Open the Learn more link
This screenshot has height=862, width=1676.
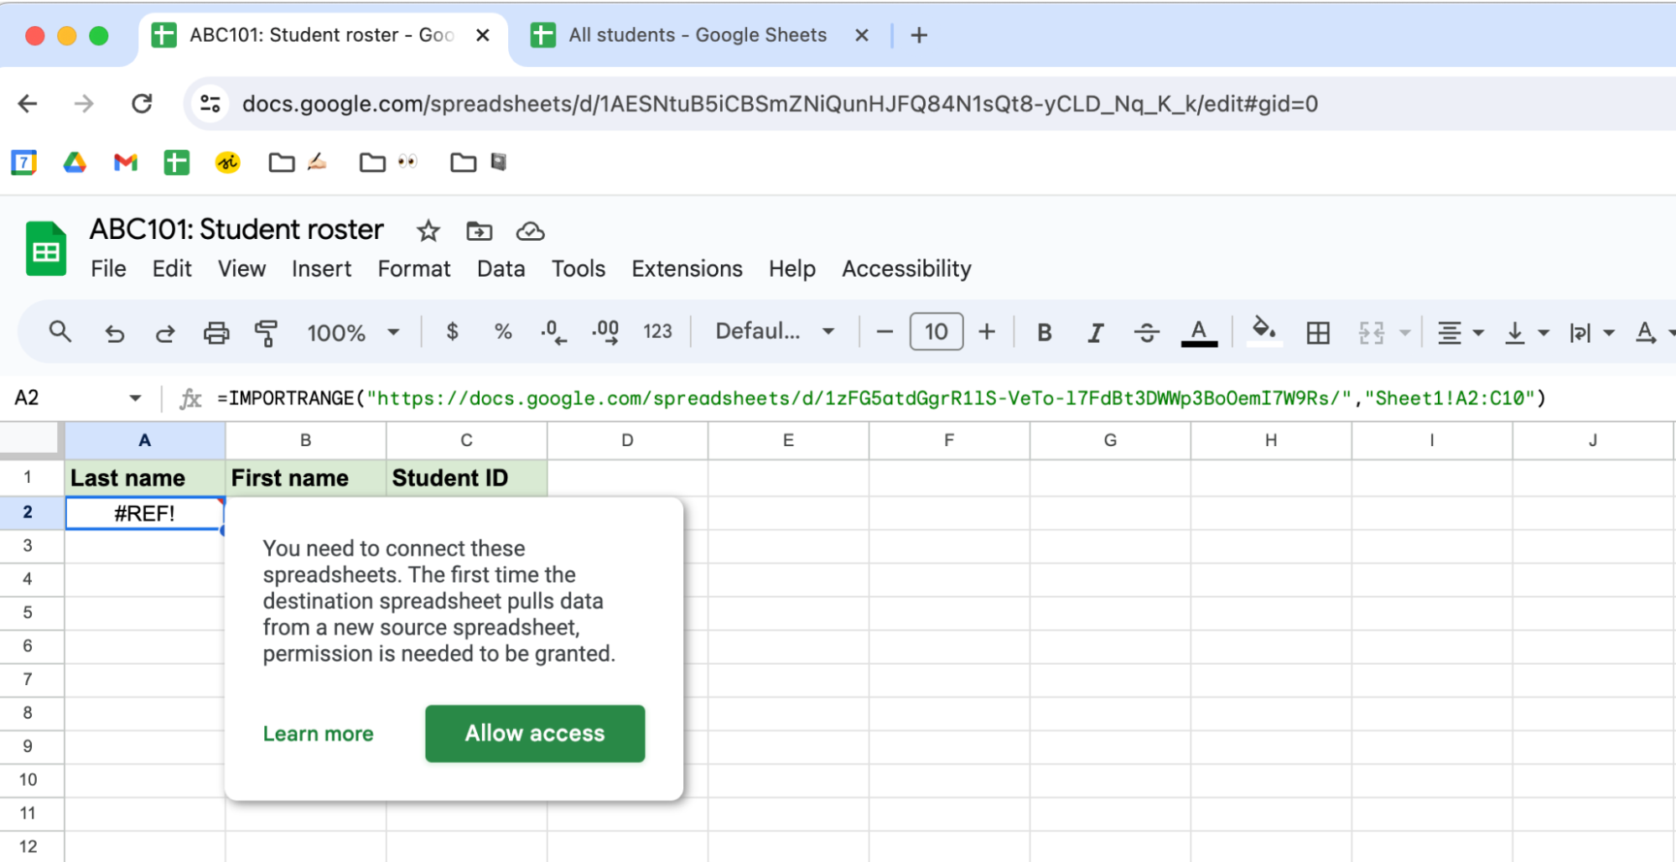(319, 734)
